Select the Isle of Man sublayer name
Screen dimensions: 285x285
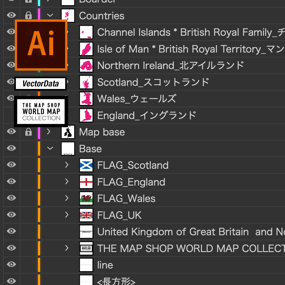(191, 49)
